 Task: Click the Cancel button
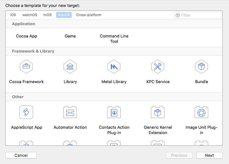pyautogui.click(x=21, y=156)
